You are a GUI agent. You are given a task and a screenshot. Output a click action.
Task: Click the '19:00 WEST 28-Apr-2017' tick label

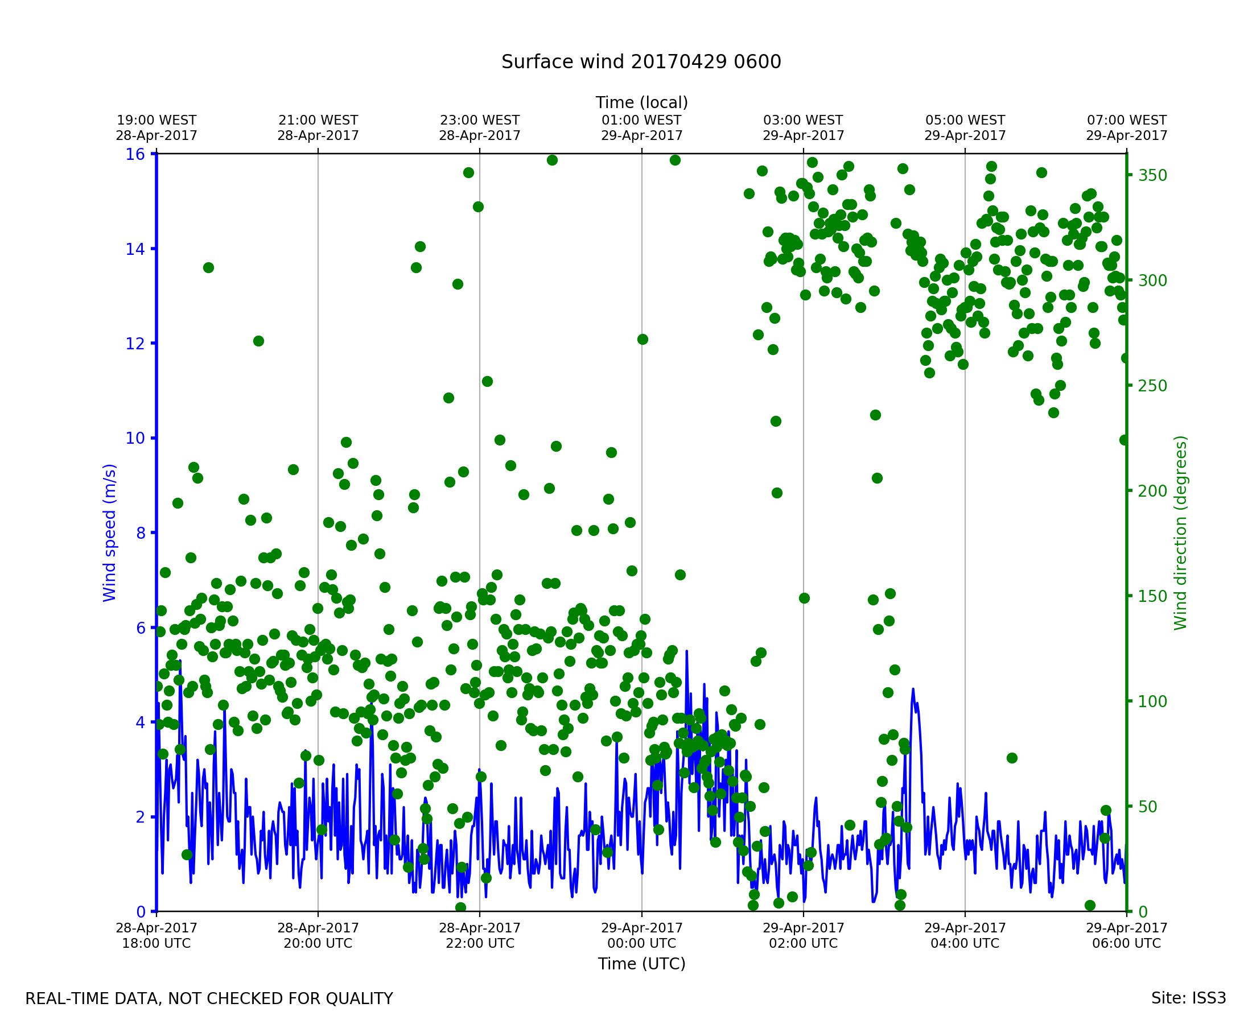(156, 128)
